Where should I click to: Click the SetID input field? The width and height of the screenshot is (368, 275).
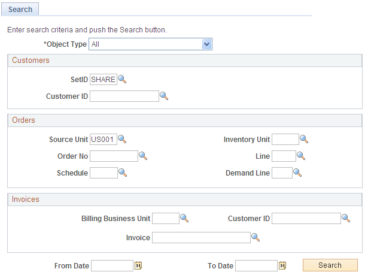103,79
